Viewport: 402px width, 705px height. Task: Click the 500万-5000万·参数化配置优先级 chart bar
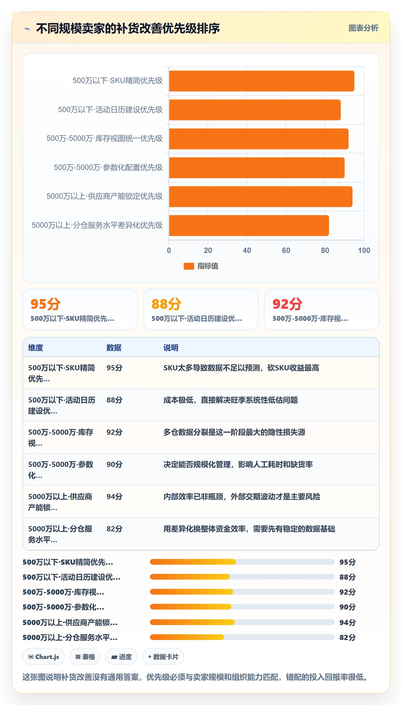click(257, 168)
